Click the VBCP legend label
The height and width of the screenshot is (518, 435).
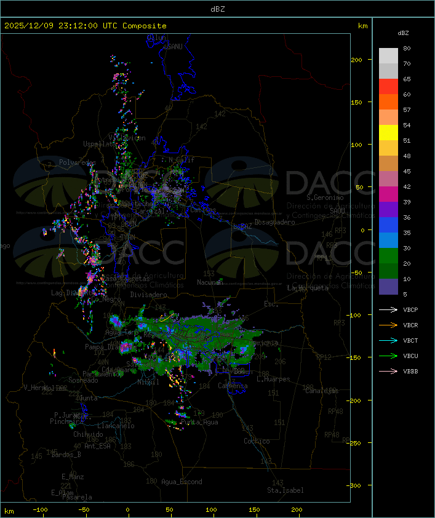tap(410, 310)
